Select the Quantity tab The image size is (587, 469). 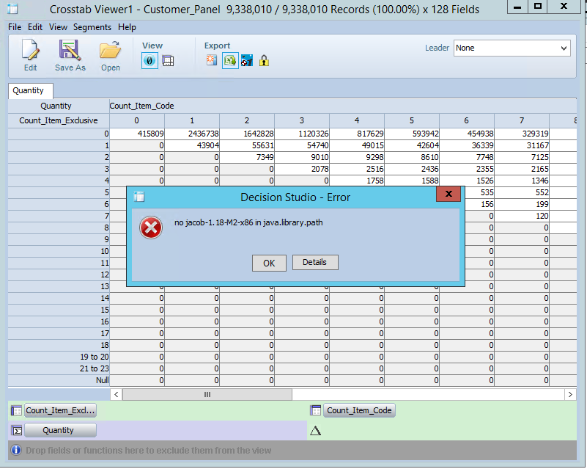29,91
